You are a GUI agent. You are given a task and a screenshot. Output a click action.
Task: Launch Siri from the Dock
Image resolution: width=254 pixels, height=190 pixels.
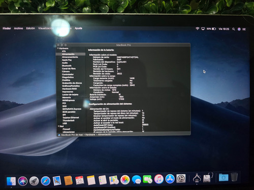point(23,181)
